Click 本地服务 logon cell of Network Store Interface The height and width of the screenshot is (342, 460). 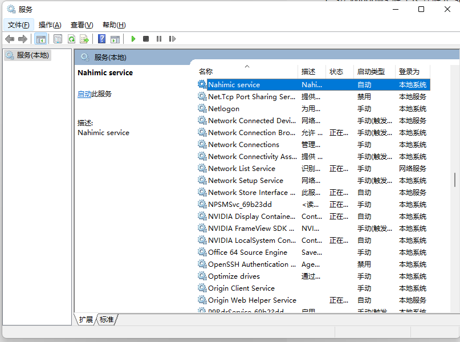coord(413,193)
